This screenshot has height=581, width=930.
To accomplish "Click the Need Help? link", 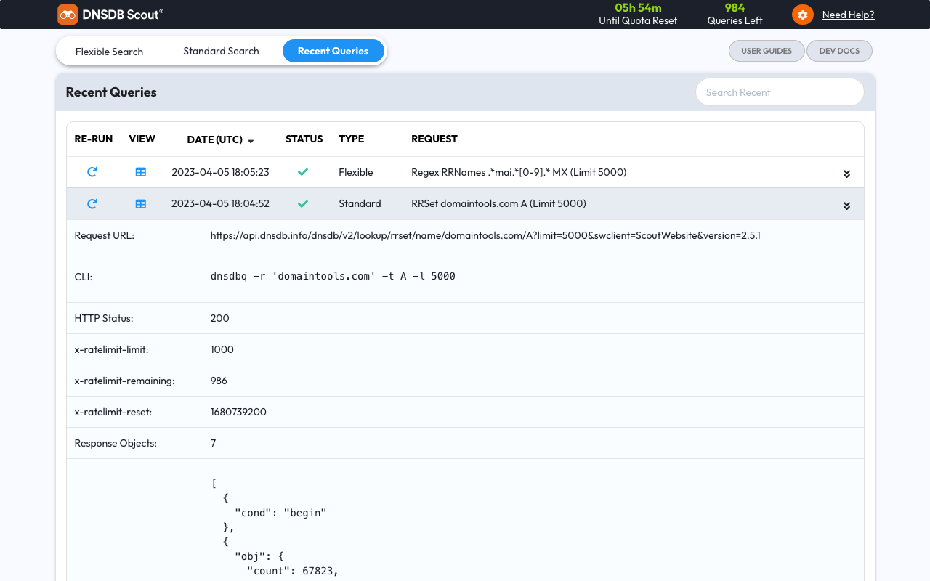I will pos(848,15).
